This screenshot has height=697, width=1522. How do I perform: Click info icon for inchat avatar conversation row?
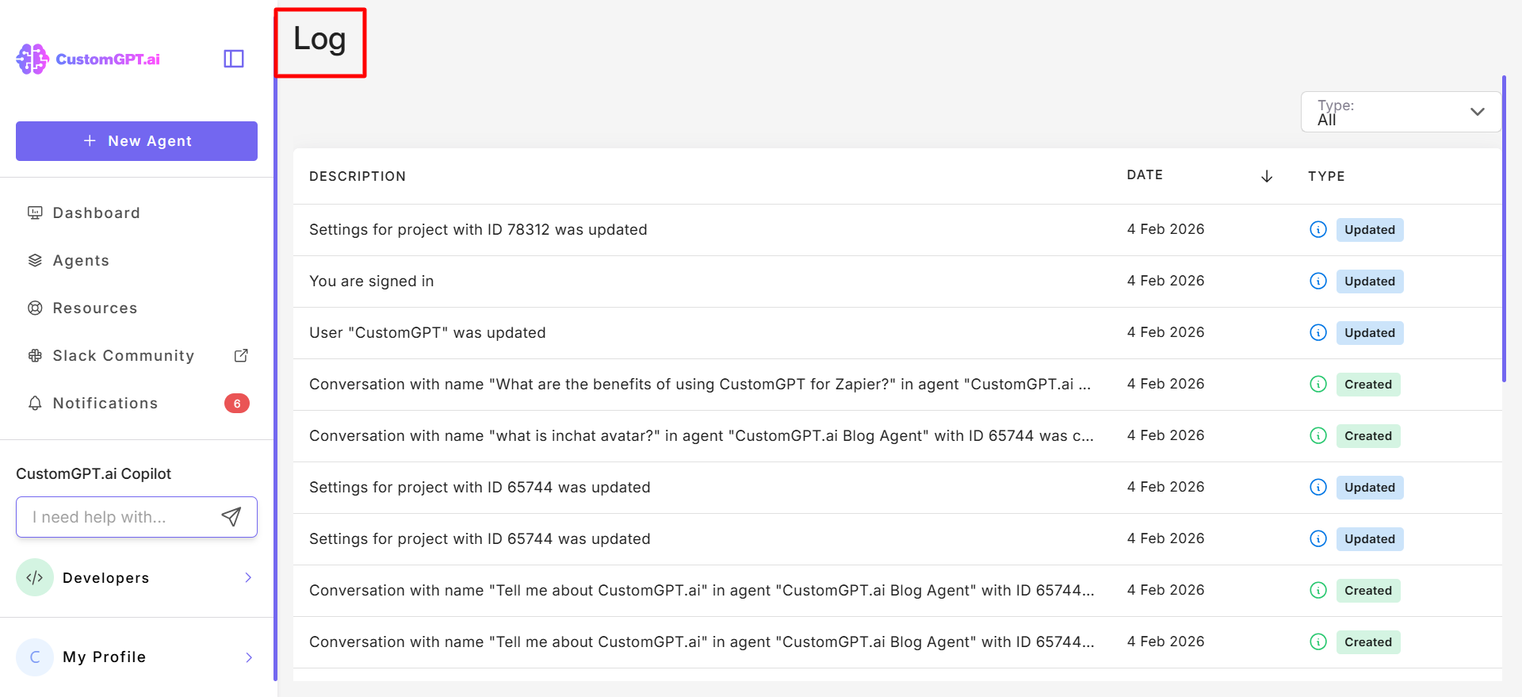(x=1318, y=435)
